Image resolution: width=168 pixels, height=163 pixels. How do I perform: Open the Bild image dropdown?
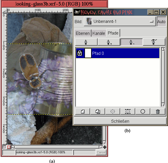coord(120,21)
